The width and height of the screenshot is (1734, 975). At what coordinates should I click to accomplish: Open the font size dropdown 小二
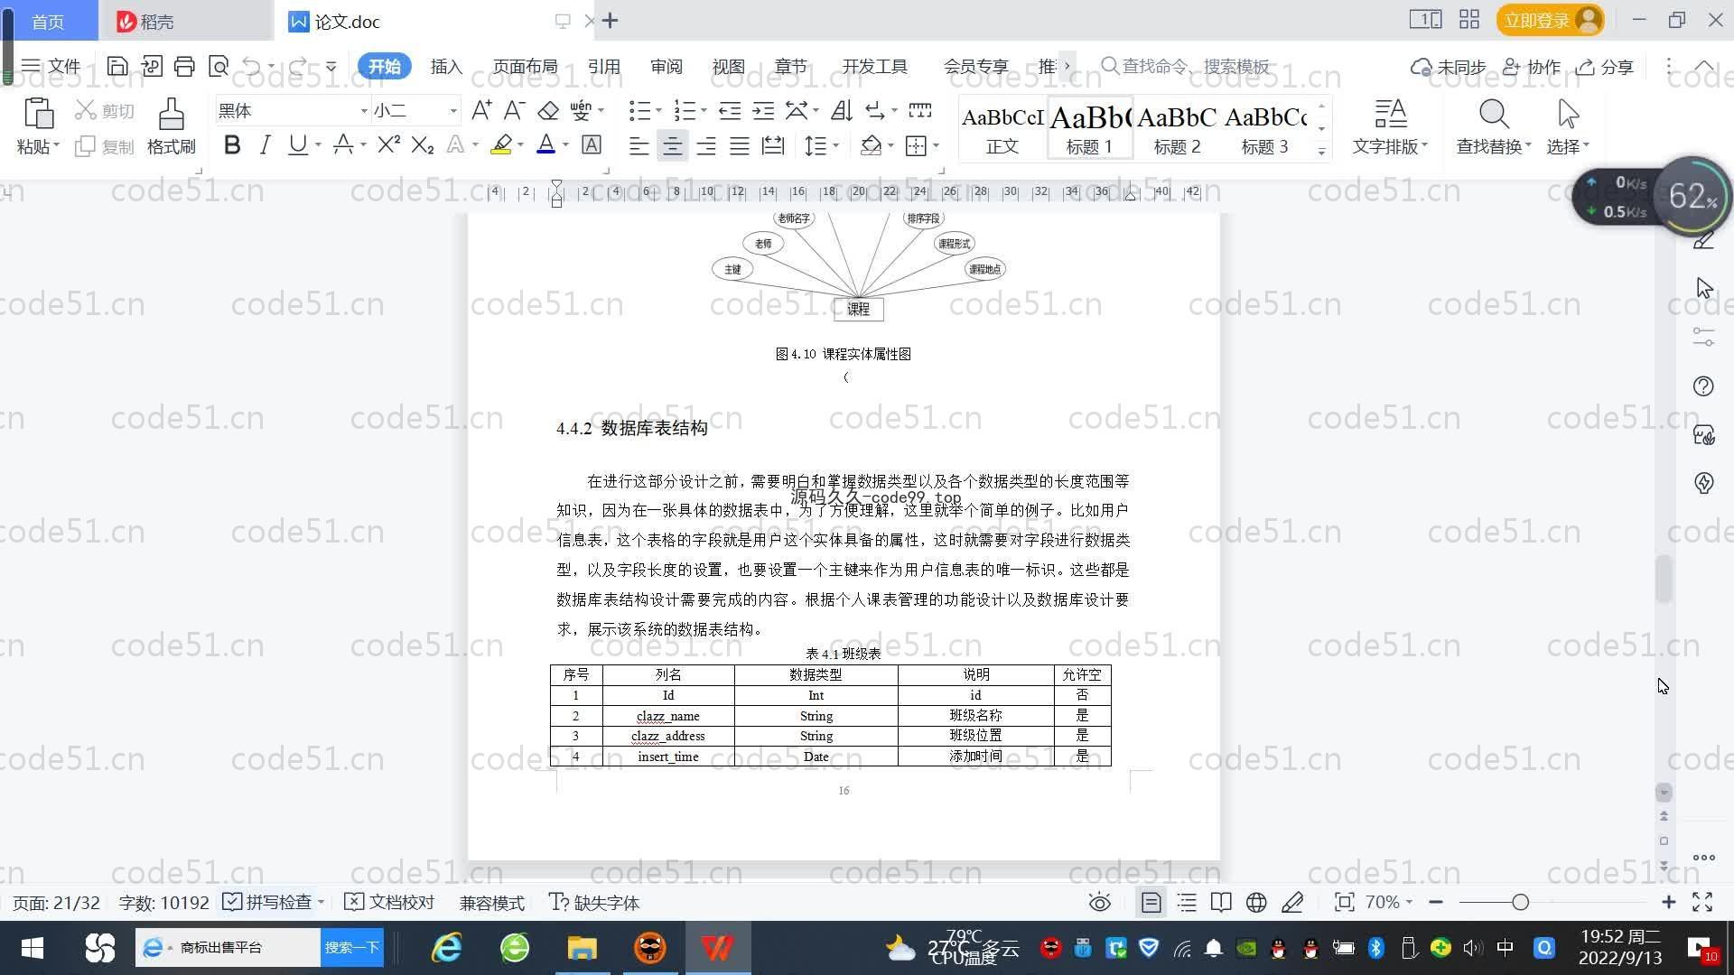click(x=453, y=111)
